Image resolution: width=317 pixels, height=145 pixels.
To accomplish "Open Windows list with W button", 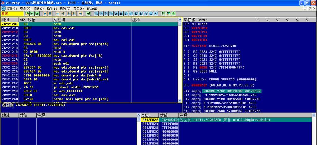I will (116, 14).
